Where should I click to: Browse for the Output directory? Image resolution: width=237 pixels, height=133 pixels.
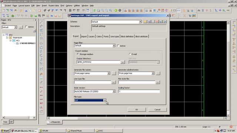pos(123,62)
